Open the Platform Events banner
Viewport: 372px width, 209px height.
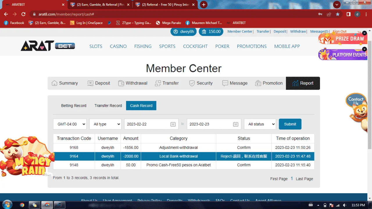[x=343, y=54]
